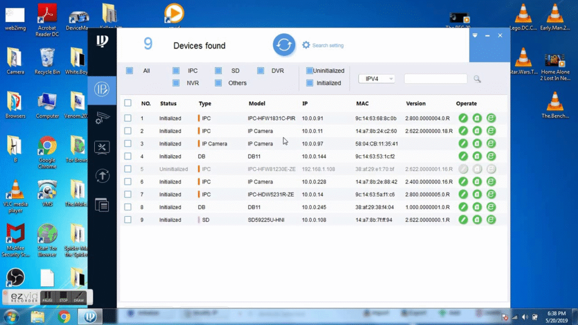Open Search setting gear
The width and height of the screenshot is (578, 325).
pyautogui.click(x=306, y=45)
